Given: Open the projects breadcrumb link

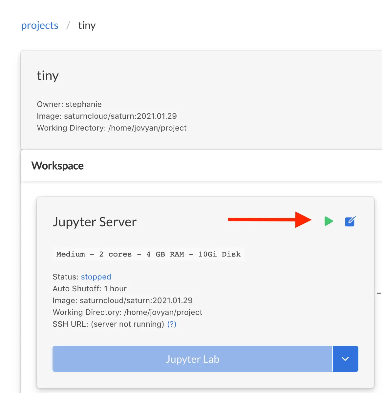Looking at the screenshot, I should pos(39,25).
